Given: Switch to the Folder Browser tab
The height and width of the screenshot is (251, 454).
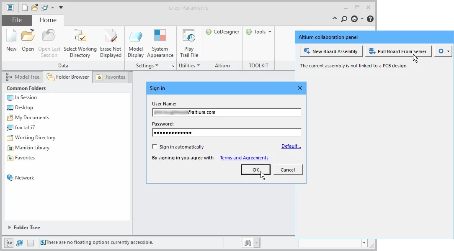Looking at the screenshot, I should click(68, 77).
